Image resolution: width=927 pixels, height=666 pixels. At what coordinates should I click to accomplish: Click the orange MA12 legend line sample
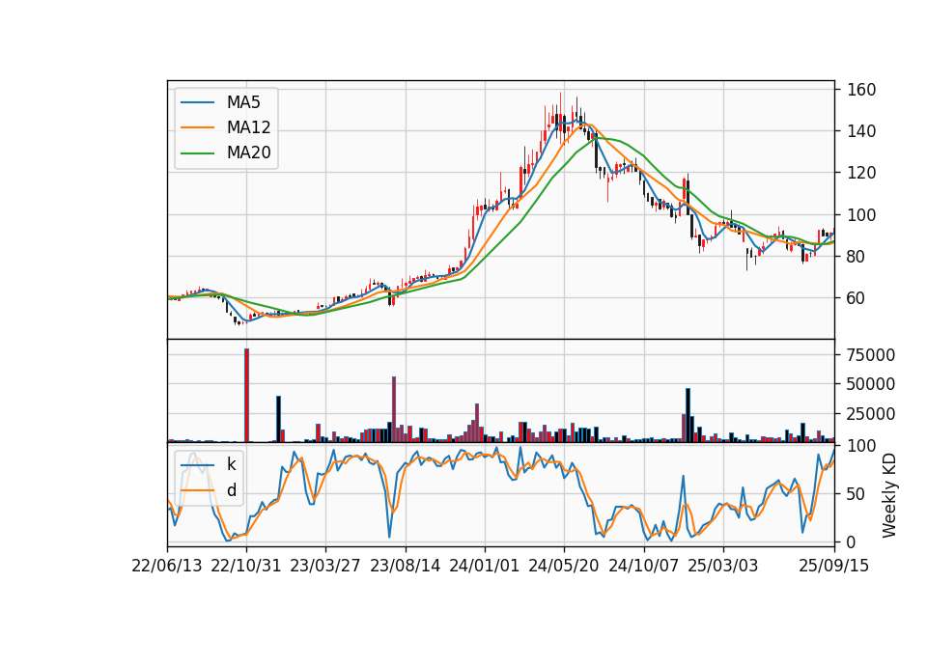click(x=197, y=127)
